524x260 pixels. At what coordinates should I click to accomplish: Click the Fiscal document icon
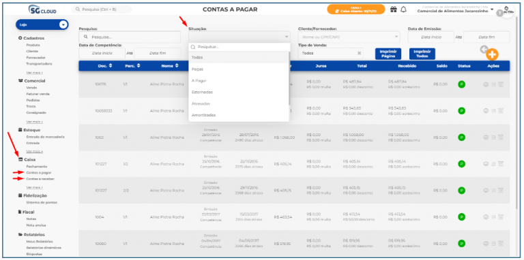point(20,212)
